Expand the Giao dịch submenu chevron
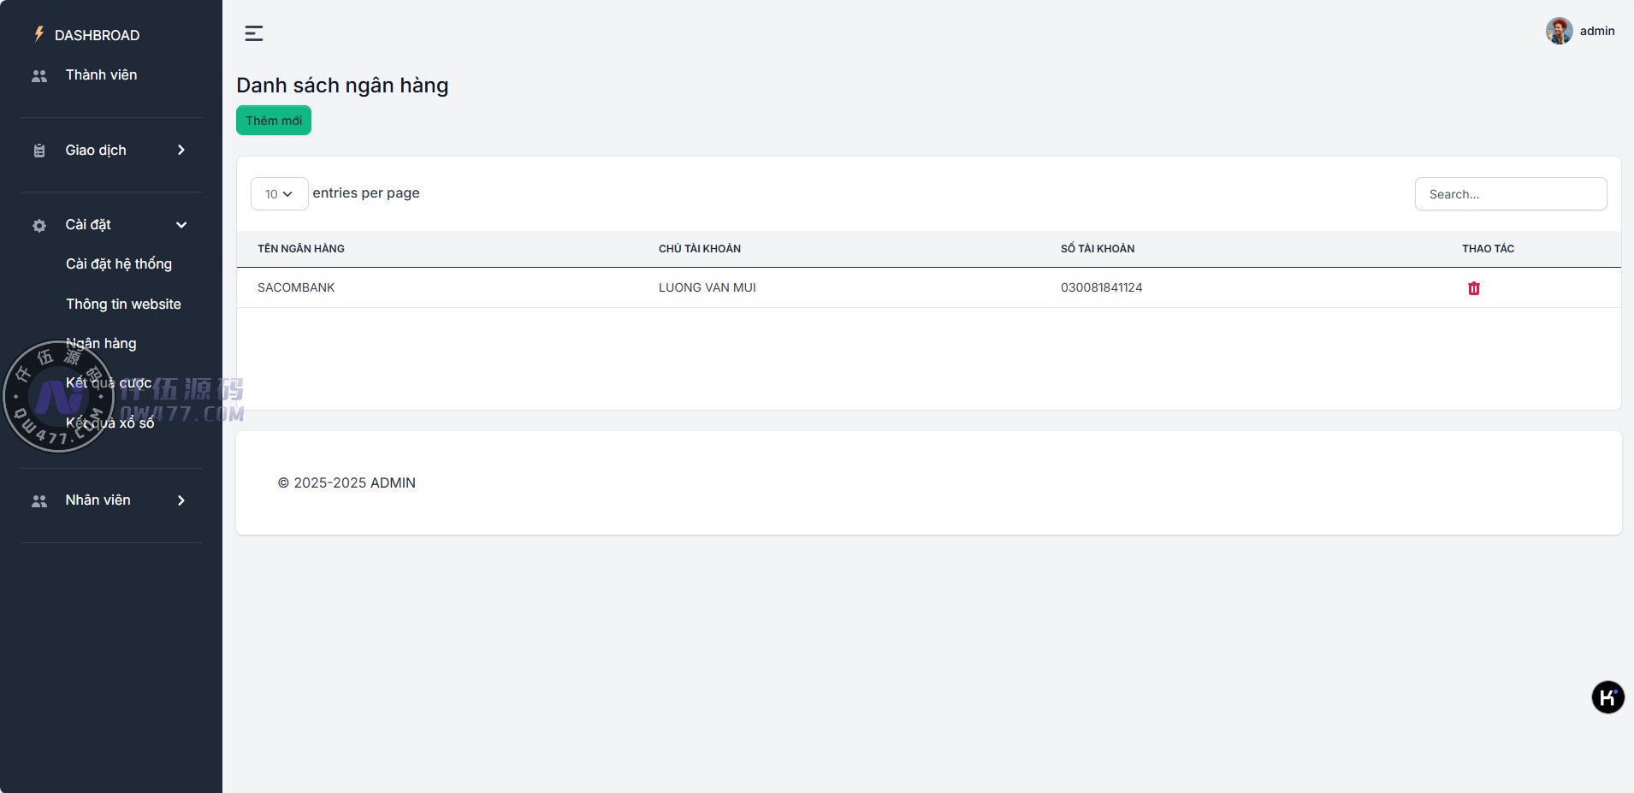The width and height of the screenshot is (1634, 793). [181, 151]
